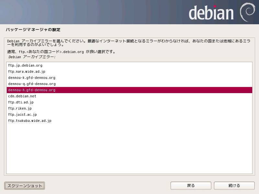Viewport: 259px width, 194px height.
Task: Choose ftp.jaist.ac.jp from the list
Action: coord(129,114)
